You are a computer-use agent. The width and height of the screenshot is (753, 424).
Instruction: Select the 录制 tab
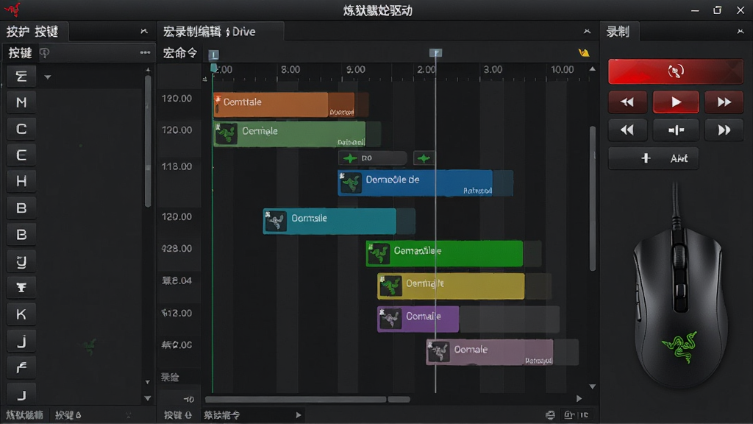[x=618, y=32]
